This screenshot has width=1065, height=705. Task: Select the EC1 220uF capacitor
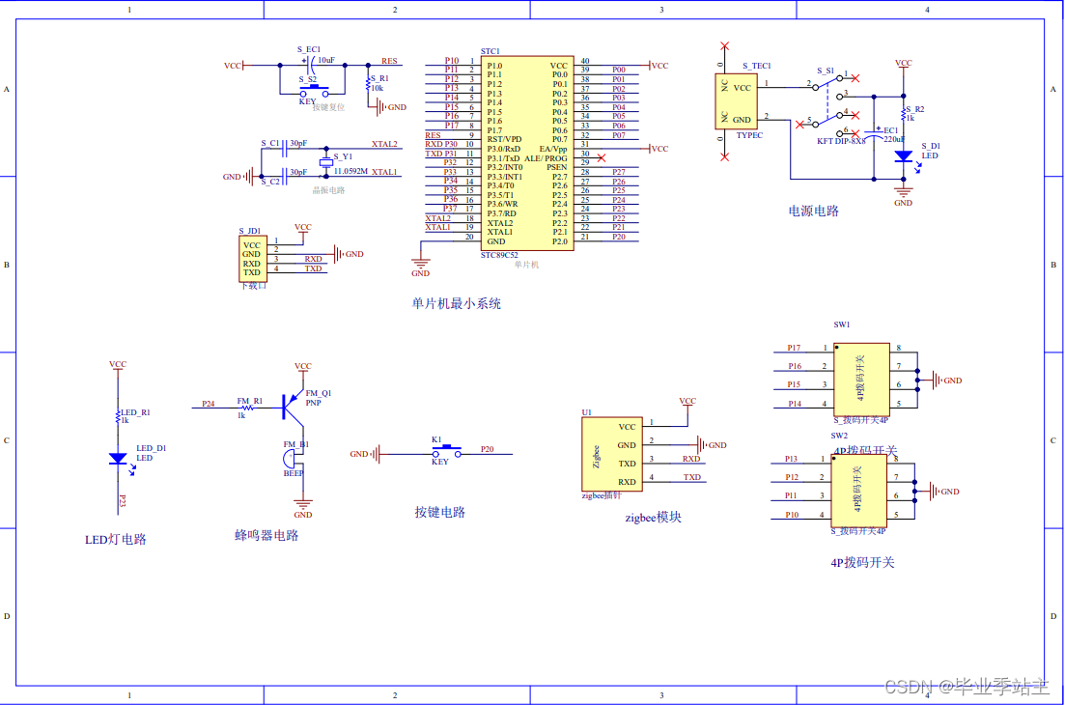pos(874,134)
